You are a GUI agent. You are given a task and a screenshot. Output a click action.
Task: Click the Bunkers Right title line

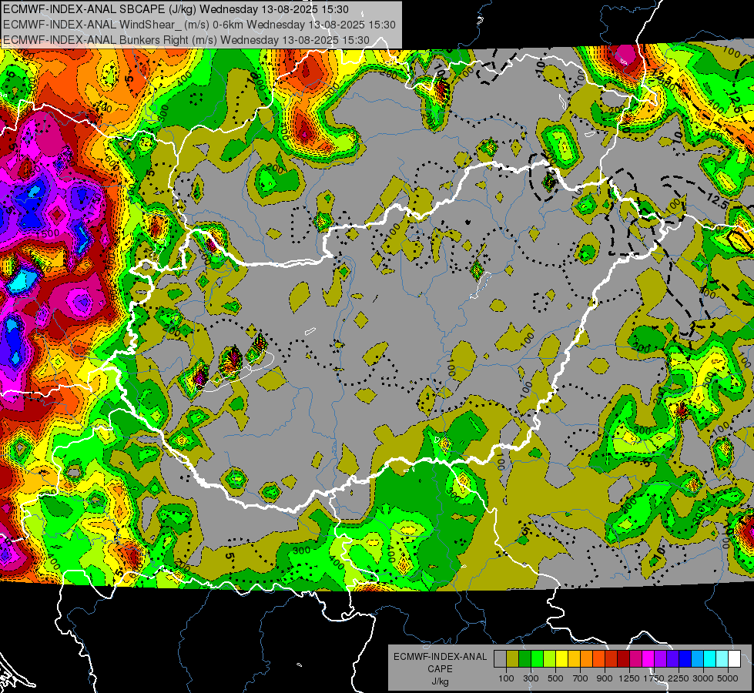click(x=186, y=40)
